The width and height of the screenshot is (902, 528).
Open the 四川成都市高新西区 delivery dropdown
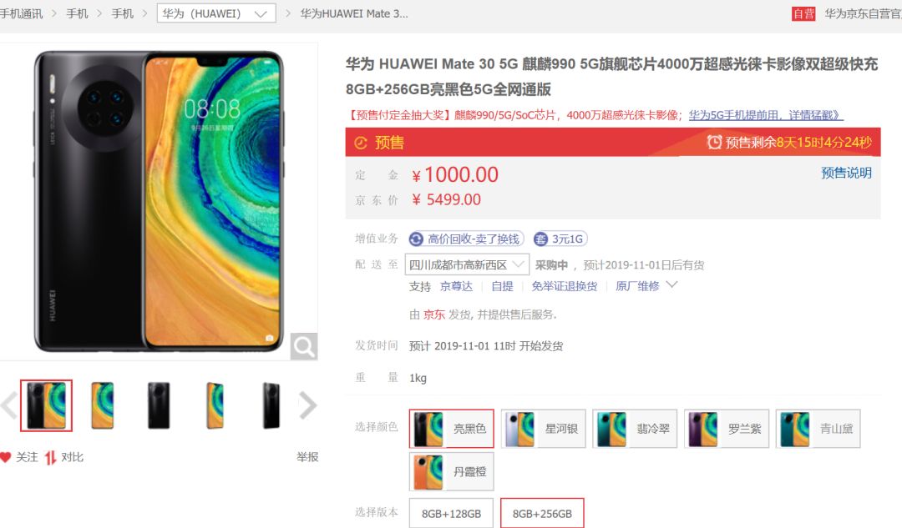tap(467, 265)
